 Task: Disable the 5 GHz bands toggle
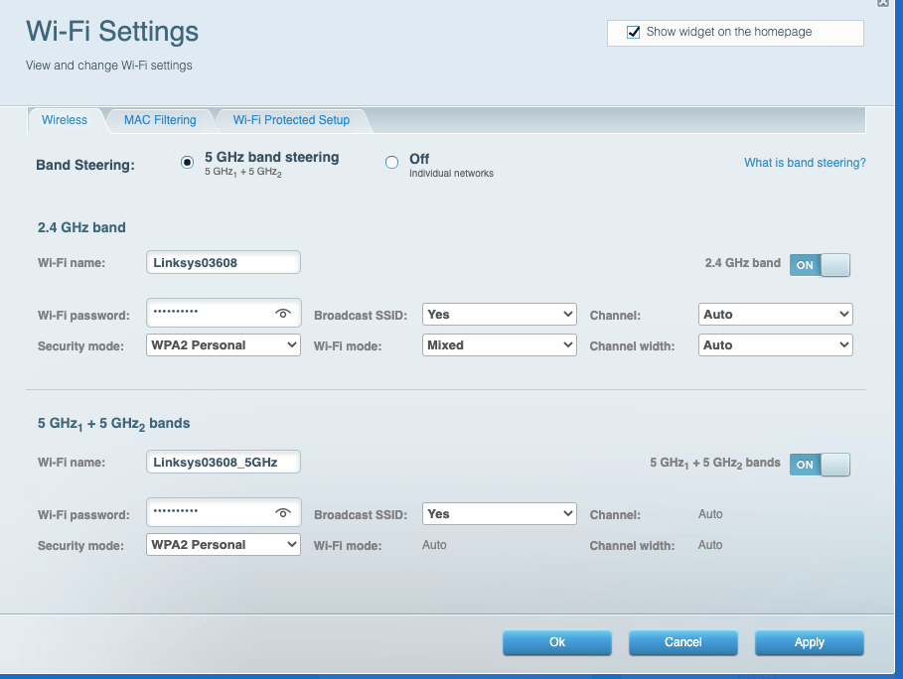pyautogui.click(x=820, y=464)
